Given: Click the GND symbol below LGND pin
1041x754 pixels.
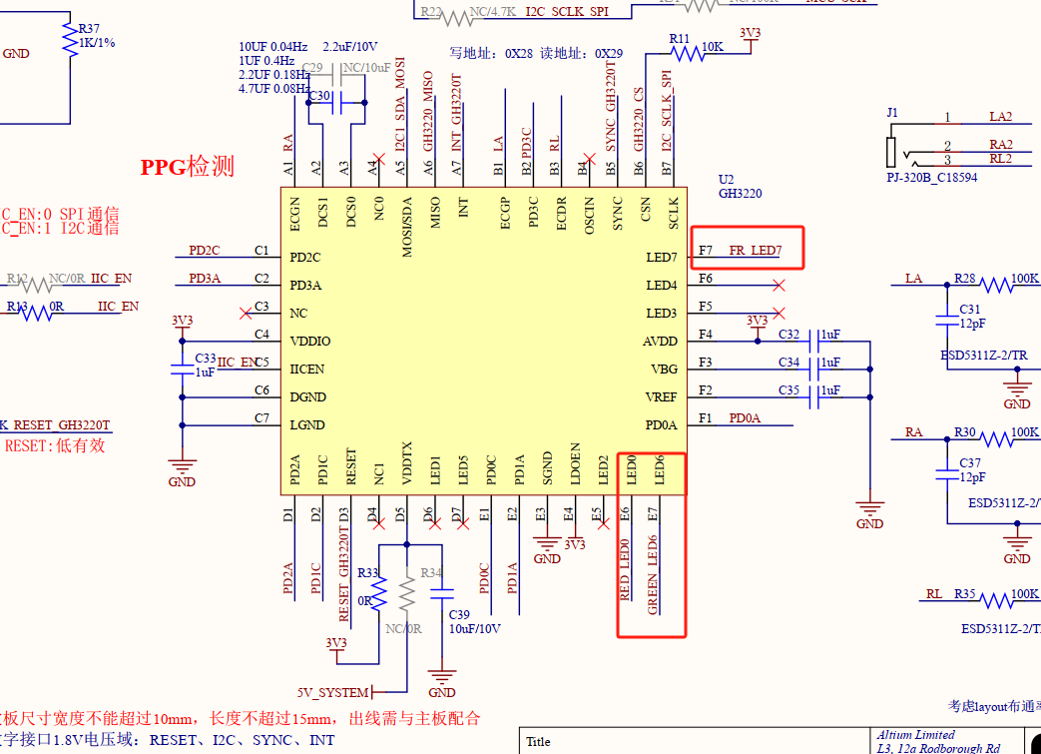Looking at the screenshot, I should click(x=182, y=467).
